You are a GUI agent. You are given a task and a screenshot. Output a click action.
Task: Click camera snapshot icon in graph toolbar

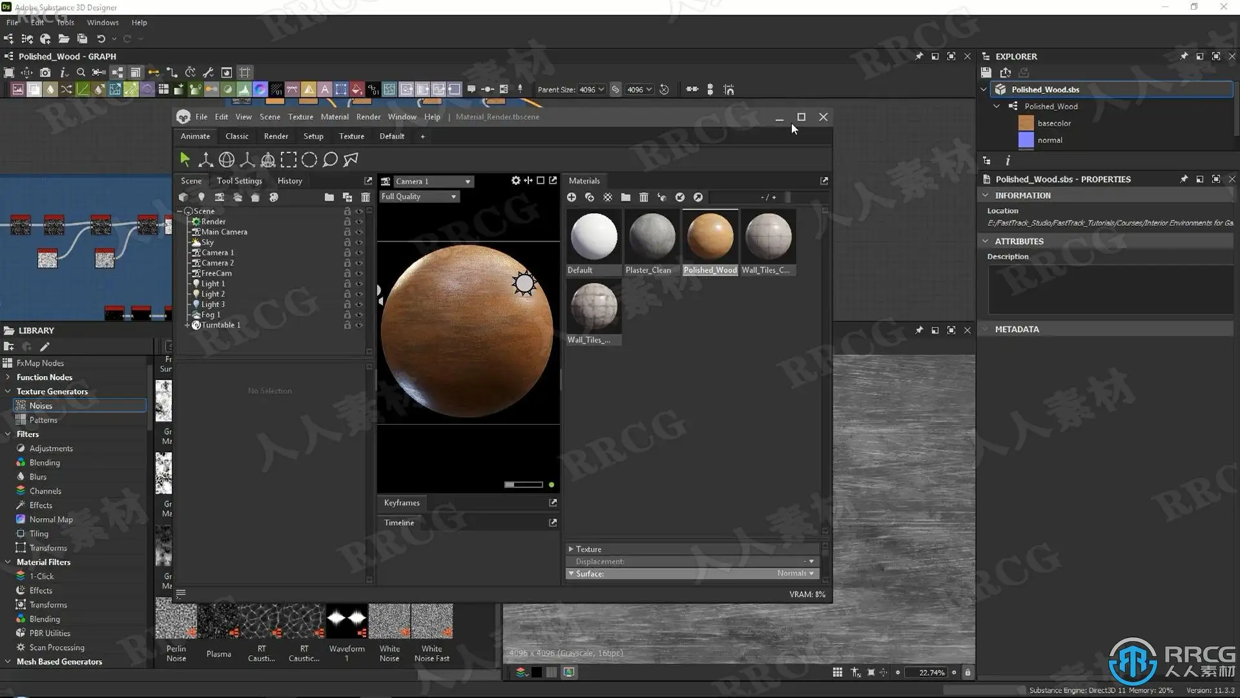click(45, 72)
